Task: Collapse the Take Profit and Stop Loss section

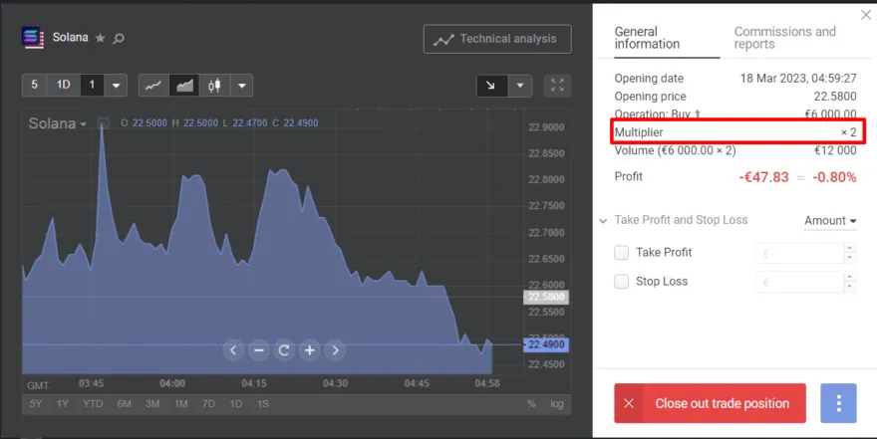Action: click(604, 221)
